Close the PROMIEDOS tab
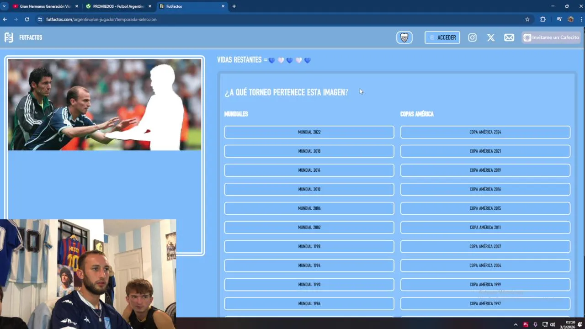Screen dimensions: 585x329 point(149,6)
